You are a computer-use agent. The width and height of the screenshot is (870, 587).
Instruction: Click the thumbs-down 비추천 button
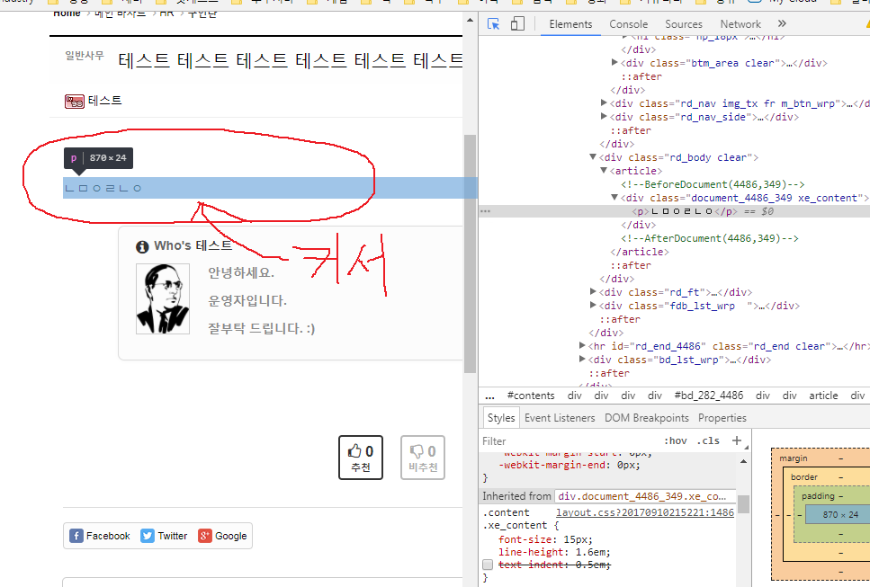tap(423, 458)
